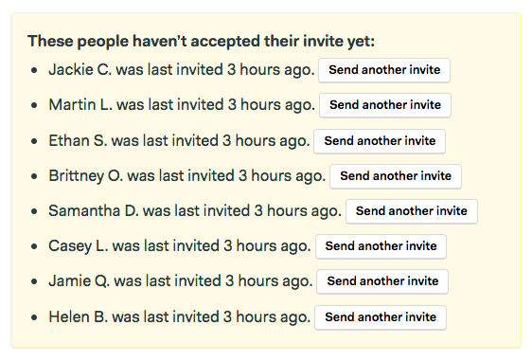Select the name Ethan S. in the list
532x361 pixels.
(78, 140)
